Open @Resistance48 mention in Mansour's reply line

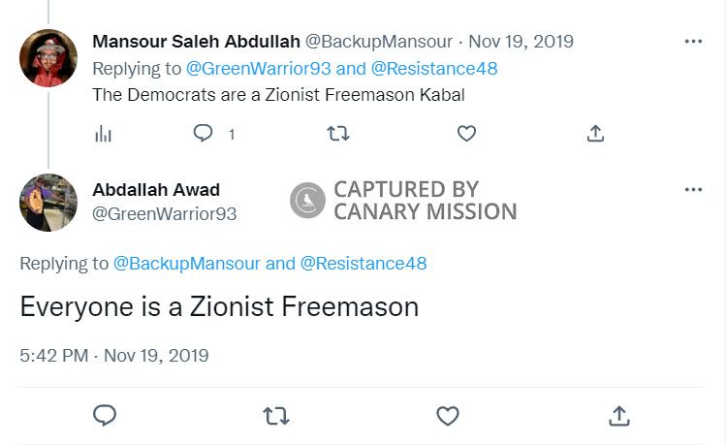pyautogui.click(x=434, y=69)
